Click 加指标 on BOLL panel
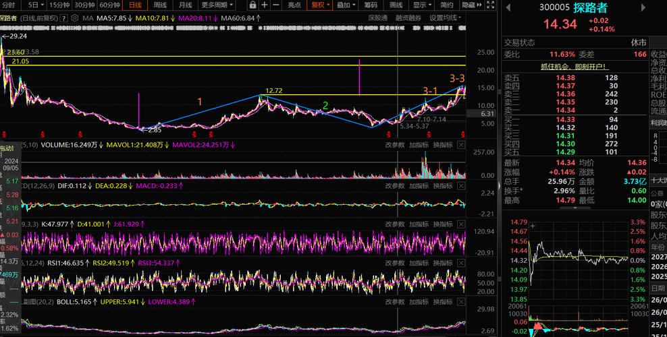 tap(419, 302)
